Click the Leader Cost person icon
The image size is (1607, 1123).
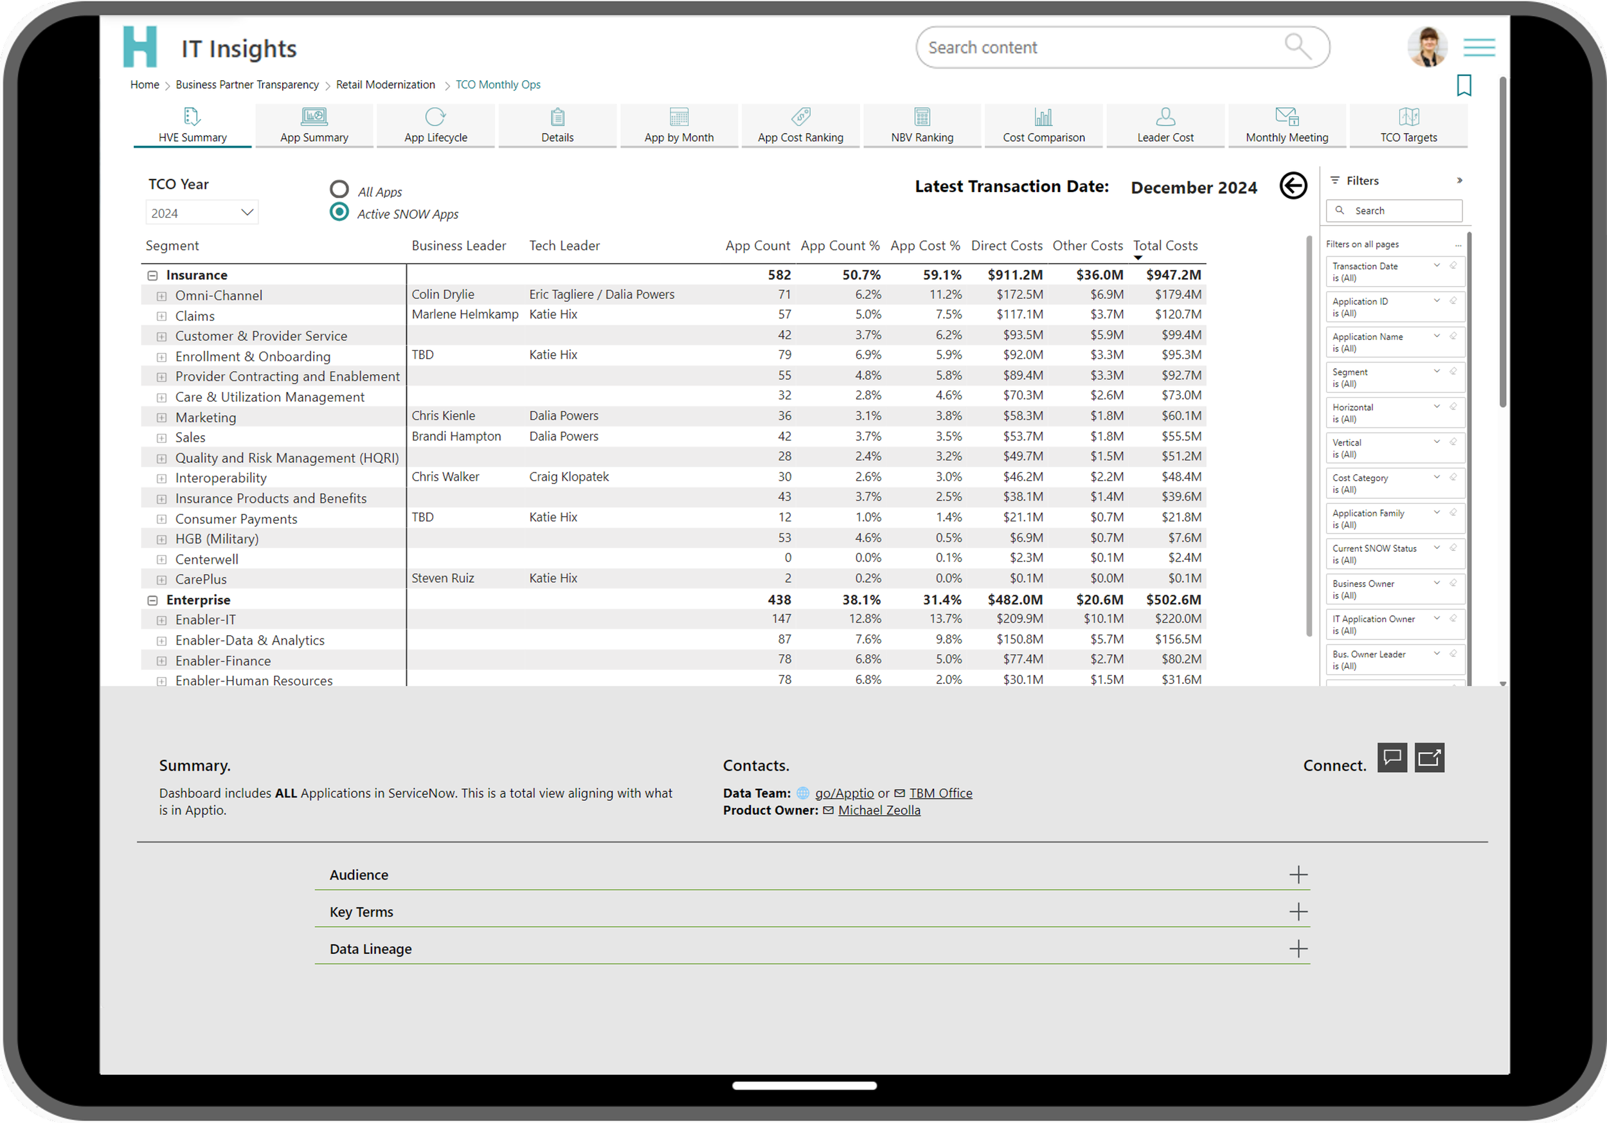pos(1165,116)
